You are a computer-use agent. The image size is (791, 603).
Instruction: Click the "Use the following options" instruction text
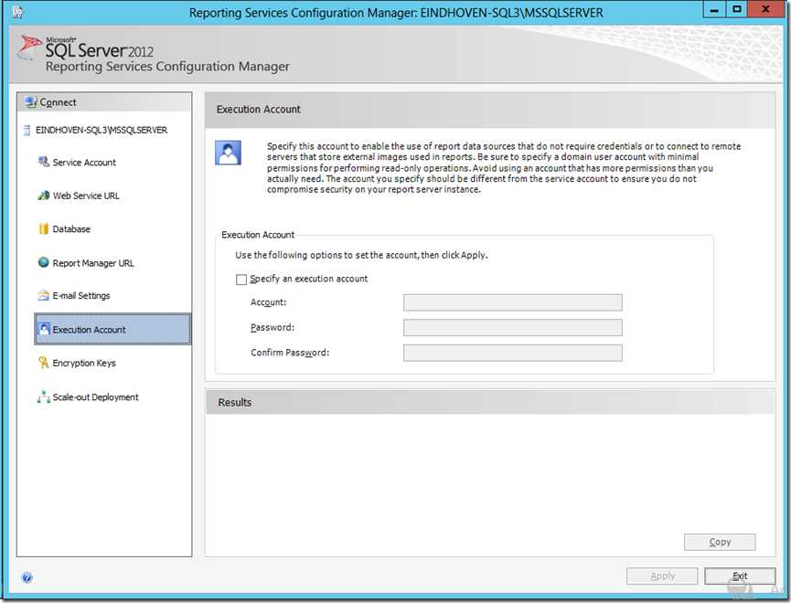361,255
